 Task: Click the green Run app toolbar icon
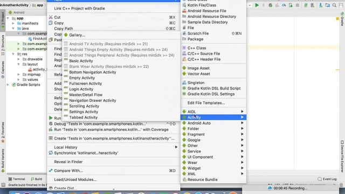257,5
